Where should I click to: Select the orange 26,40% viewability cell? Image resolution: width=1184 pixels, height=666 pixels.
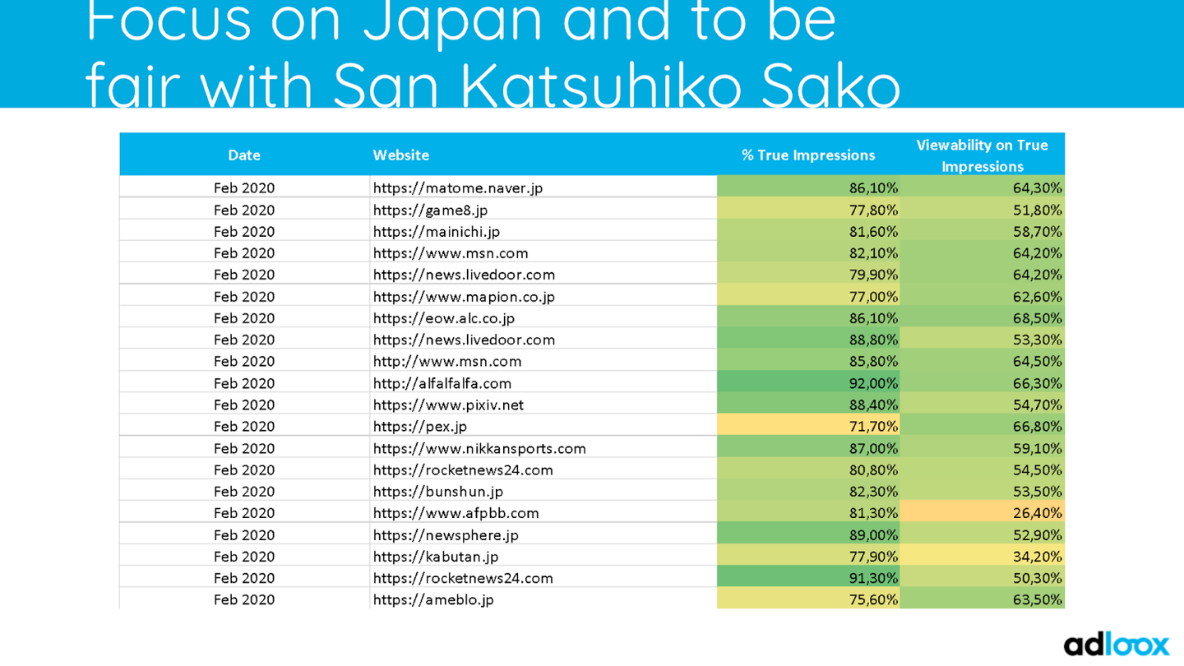click(982, 513)
